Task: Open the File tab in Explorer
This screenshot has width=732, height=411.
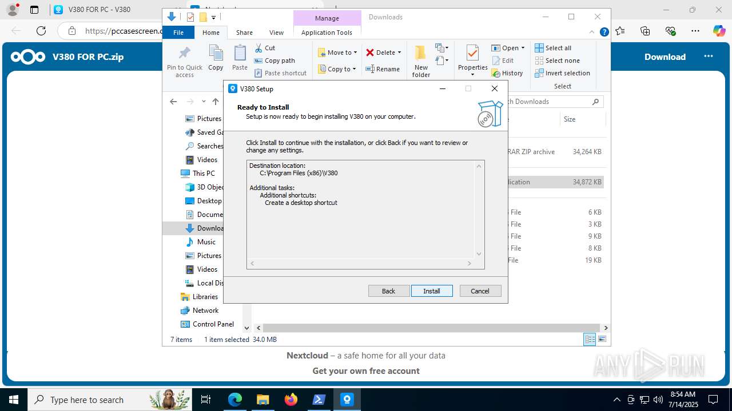Action: (x=178, y=33)
